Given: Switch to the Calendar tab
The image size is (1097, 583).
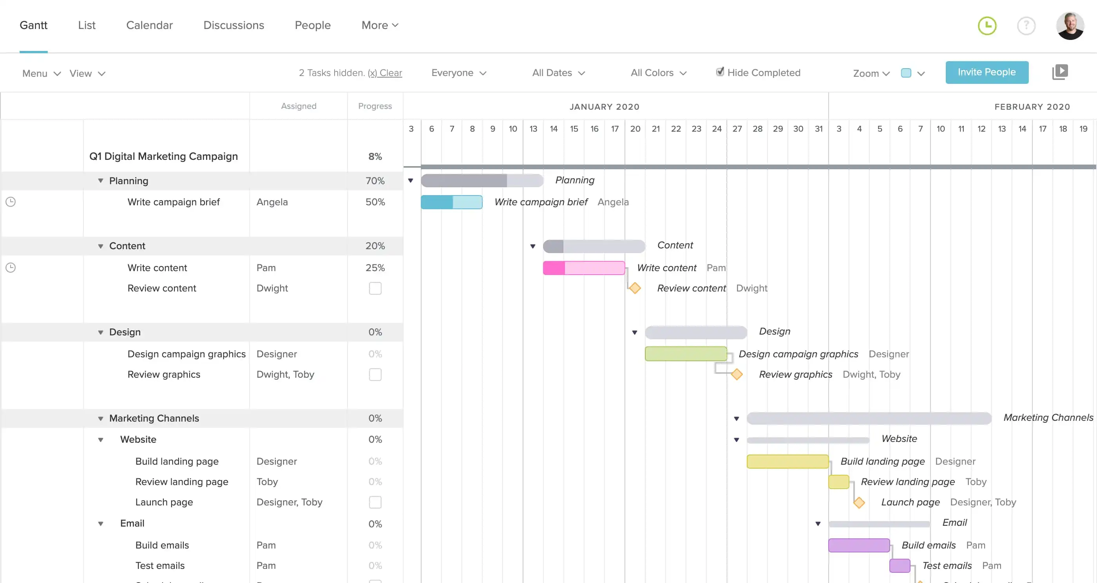Looking at the screenshot, I should pyautogui.click(x=149, y=25).
